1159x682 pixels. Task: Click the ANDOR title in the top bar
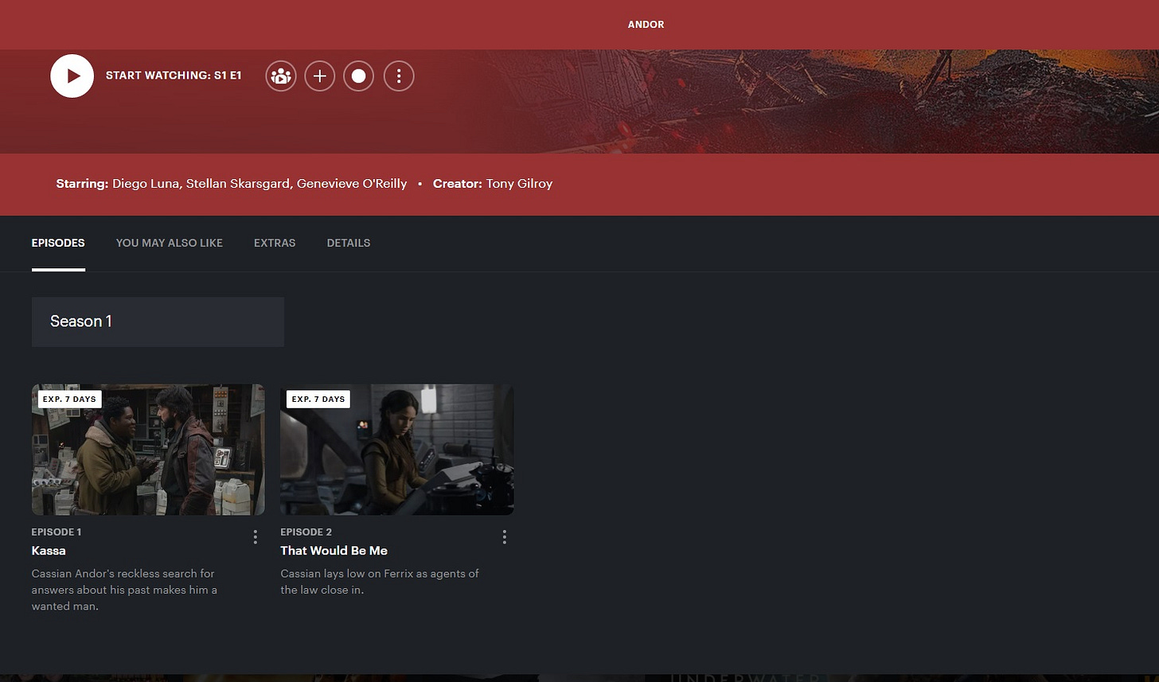pos(646,25)
